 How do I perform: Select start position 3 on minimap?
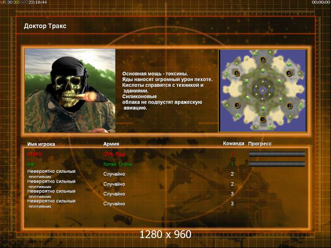click(x=237, y=105)
